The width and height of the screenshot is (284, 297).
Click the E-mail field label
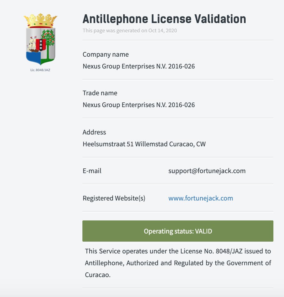click(x=92, y=171)
